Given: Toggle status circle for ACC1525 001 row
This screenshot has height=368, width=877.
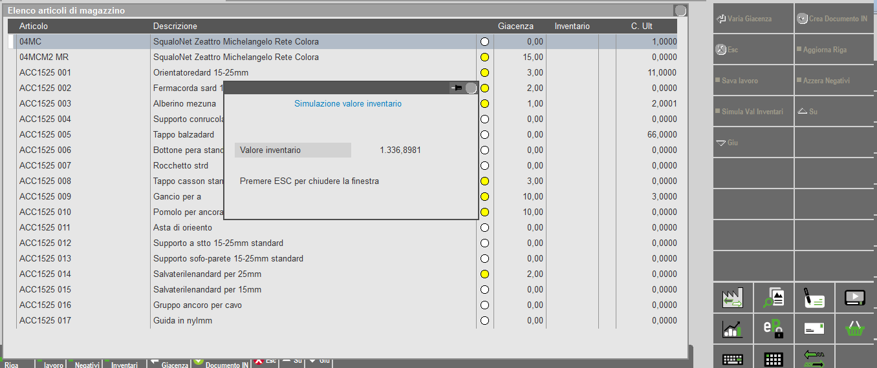Looking at the screenshot, I should [484, 73].
